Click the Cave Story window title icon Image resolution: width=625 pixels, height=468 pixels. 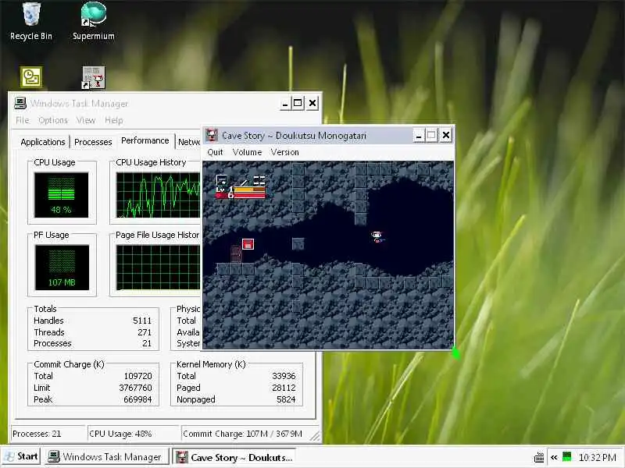tap(212, 135)
